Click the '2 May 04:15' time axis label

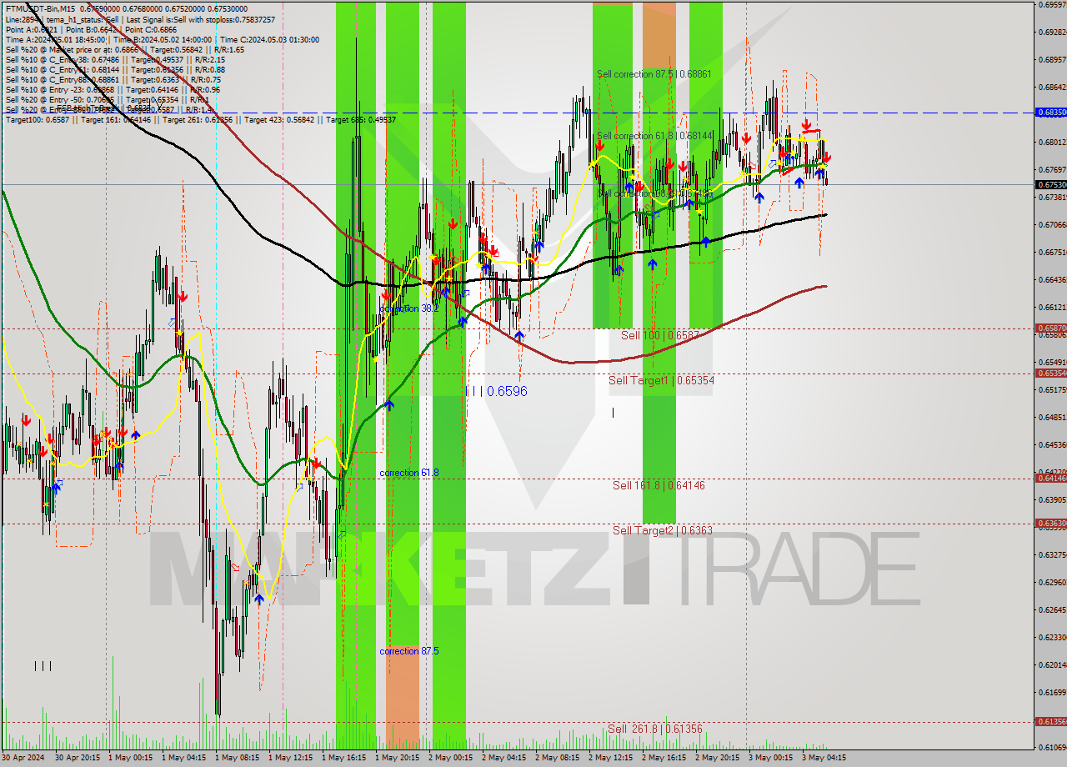click(x=504, y=758)
